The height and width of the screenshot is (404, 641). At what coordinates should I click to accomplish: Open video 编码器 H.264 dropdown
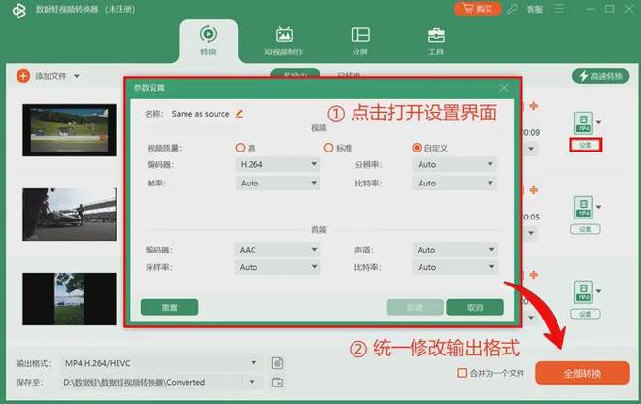[x=278, y=164]
